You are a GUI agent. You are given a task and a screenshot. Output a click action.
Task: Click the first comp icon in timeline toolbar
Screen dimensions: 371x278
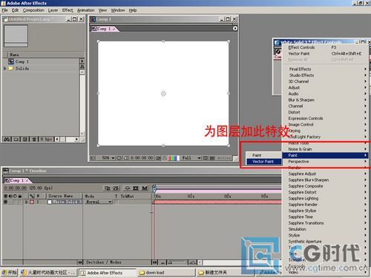point(107,188)
